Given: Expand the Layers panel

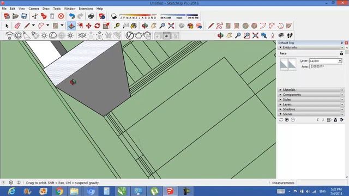Looking at the screenshot, I should (280, 105).
